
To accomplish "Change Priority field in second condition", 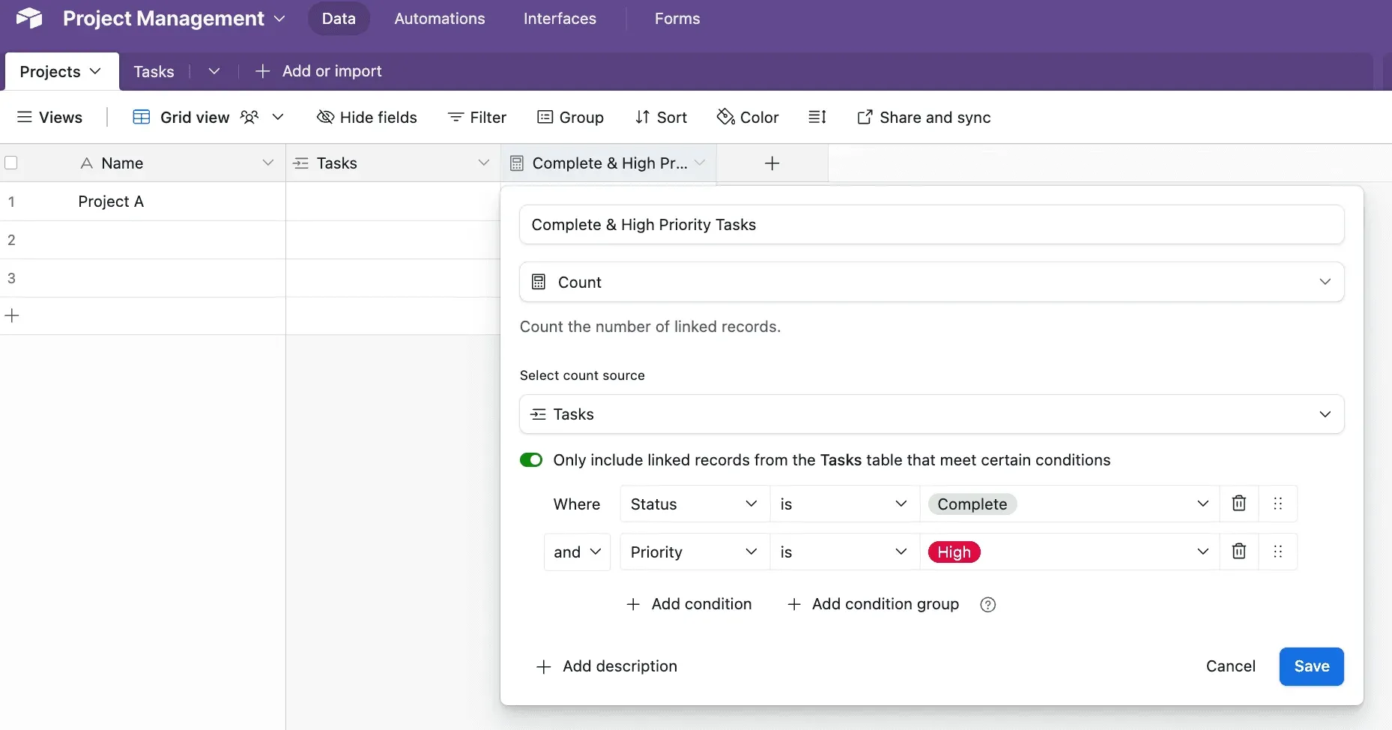I will click(x=695, y=552).
